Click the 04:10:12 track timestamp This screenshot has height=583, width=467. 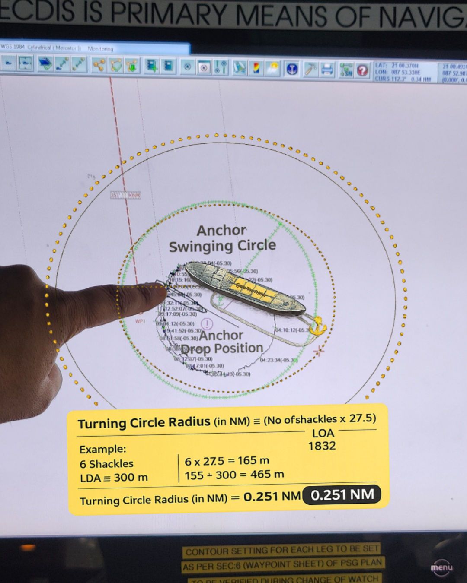point(292,330)
